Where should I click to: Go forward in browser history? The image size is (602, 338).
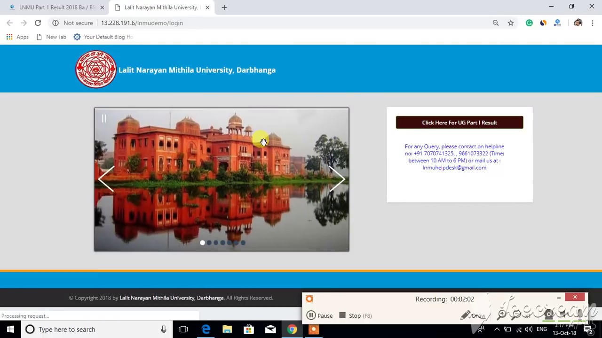pyautogui.click(x=24, y=23)
